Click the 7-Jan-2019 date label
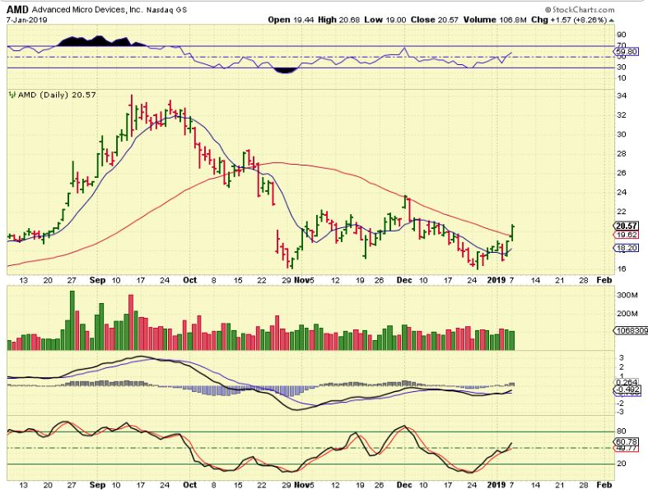This screenshot has height=490, width=648. [26, 20]
